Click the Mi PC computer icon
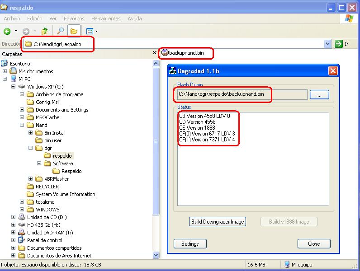The width and height of the screenshot is (360, 271). click(13, 79)
